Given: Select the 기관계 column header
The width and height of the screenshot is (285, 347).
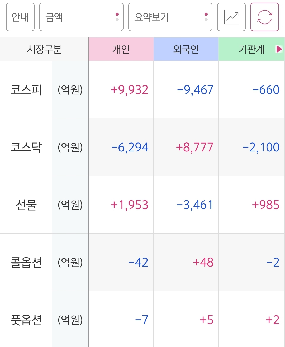Looking at the screenshot, I should coord(251,49).
